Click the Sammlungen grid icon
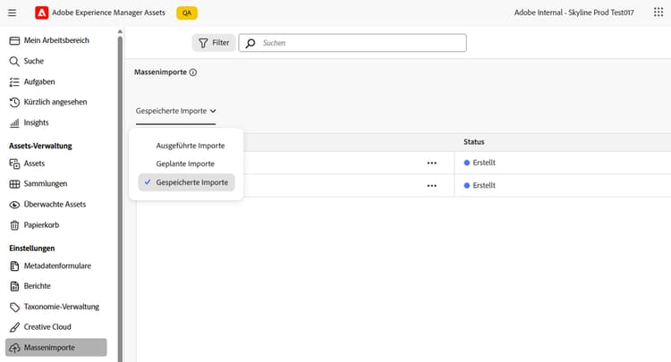671x362 pixels. tap(14, 184)
